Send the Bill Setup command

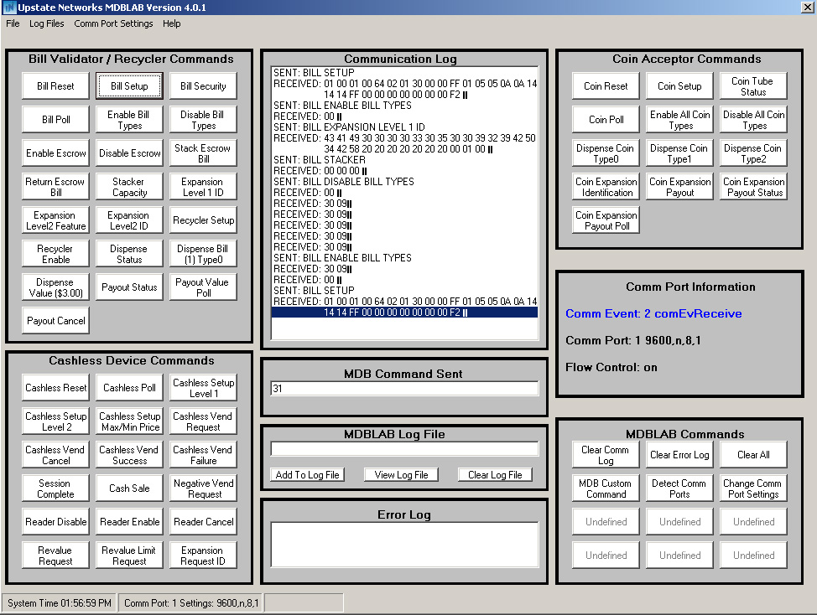point(129,85)
